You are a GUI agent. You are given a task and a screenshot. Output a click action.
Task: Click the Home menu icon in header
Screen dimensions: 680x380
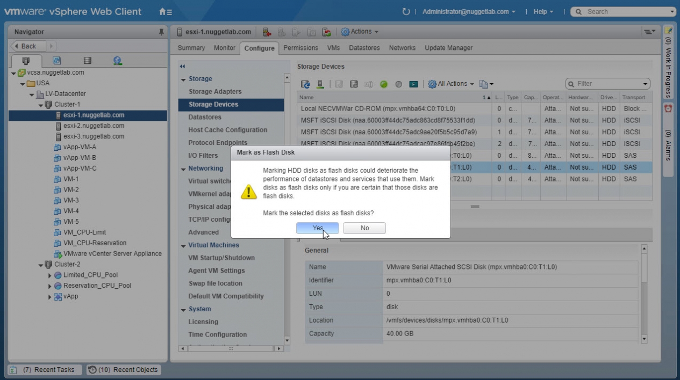[165, 11]
